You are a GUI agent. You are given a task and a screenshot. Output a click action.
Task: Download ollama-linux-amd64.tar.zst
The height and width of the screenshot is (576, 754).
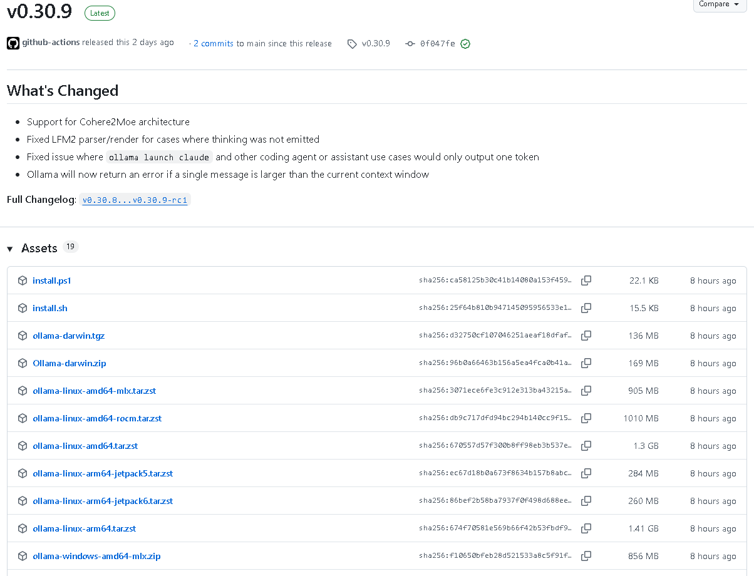click(x=85, y=446)
